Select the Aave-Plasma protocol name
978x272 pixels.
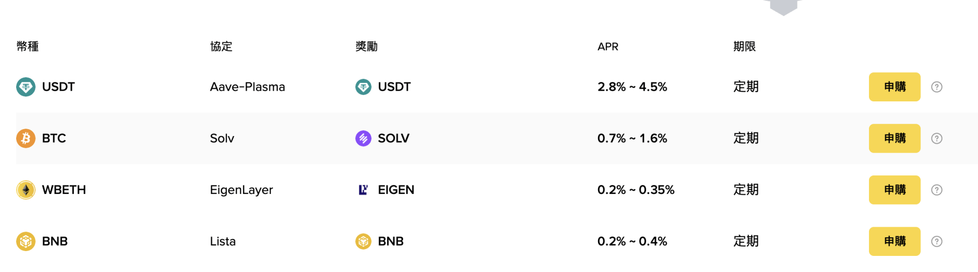click(x=247, y=87)
